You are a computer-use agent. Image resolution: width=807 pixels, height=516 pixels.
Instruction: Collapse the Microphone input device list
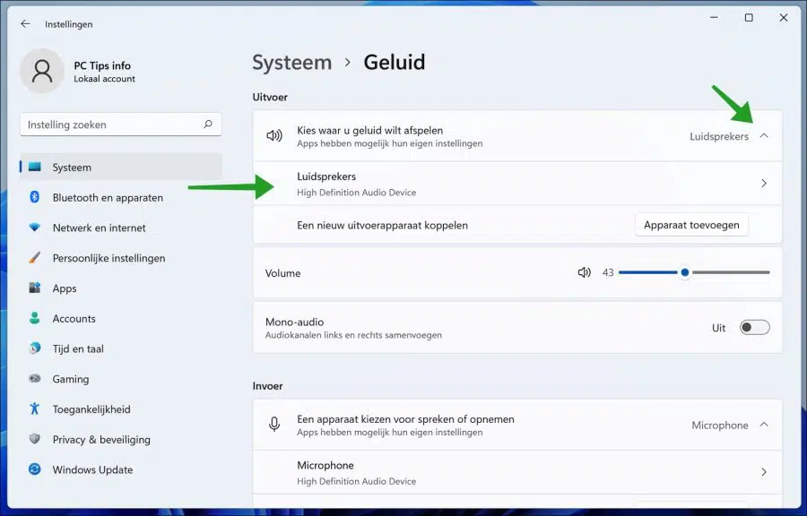tap(764, 425)
